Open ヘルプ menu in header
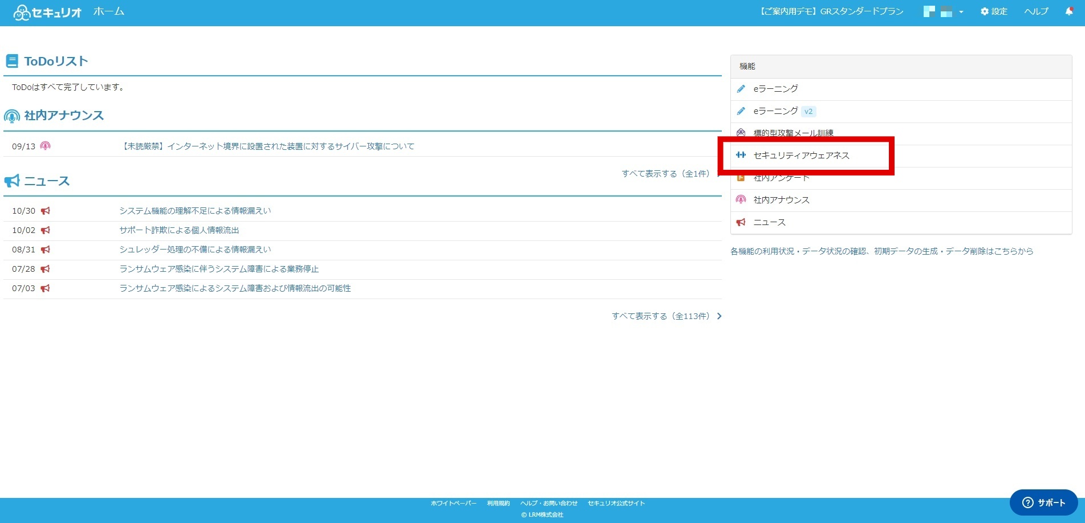The image size is (1085, 523). pyautogui.click(x=1036, y=11)
